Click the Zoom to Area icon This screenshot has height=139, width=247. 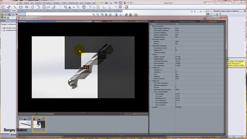(98, 15)
